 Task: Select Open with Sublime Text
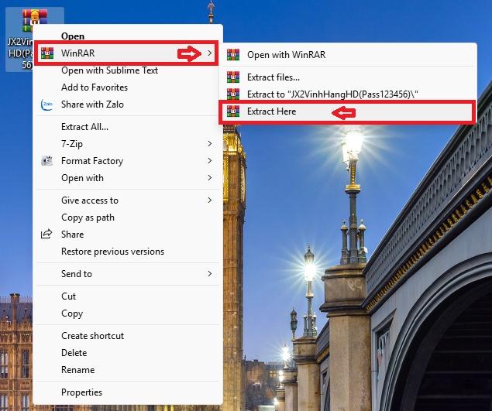coord(109,70)
